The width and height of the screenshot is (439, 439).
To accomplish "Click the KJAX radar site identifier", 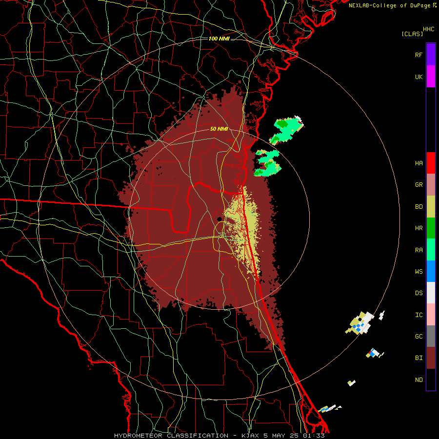I will click(x=250, y=436).
